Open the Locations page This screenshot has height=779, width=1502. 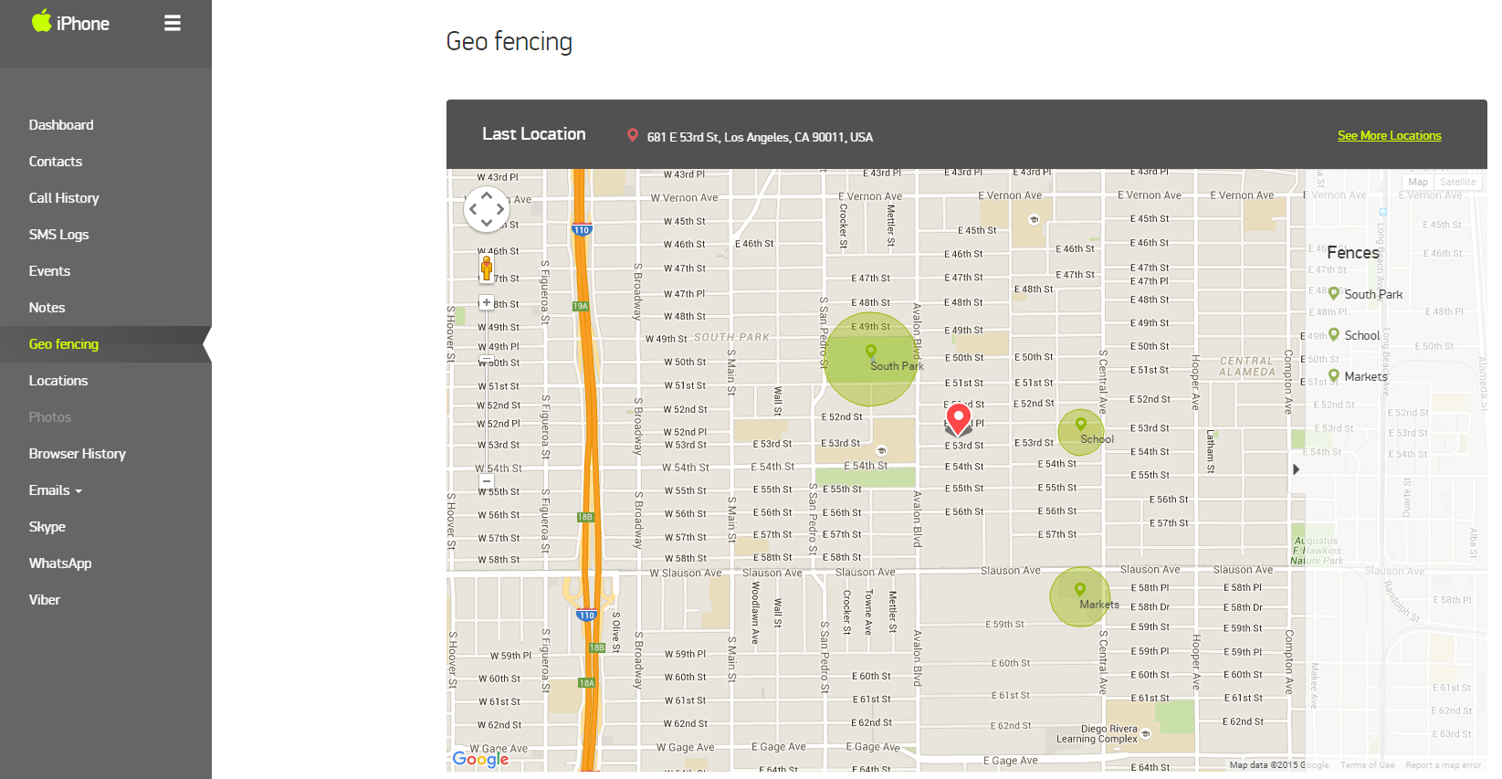pos(58,381)
